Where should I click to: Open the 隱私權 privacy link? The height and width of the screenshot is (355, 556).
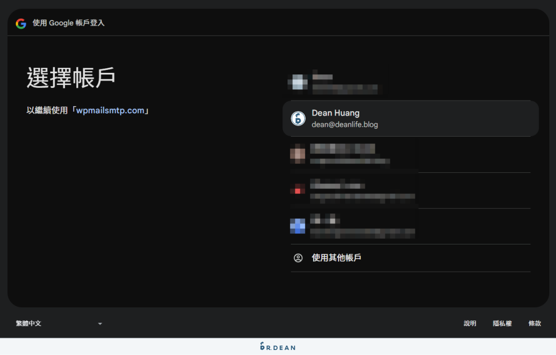pyautogui.click(x=502, y=323)
